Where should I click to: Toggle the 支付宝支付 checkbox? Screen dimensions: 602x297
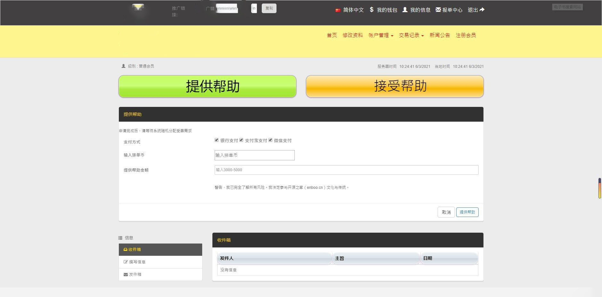[241, 140]
